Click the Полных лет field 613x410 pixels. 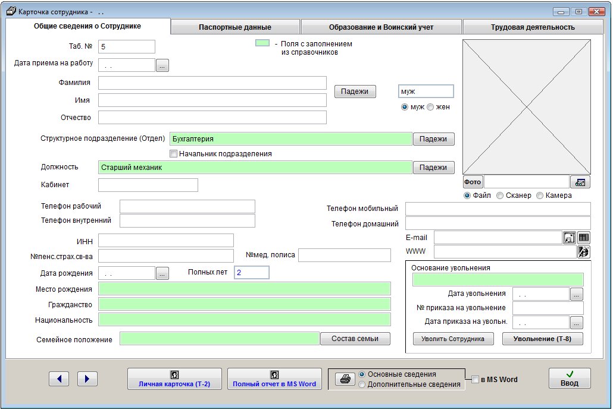point(252,273)
